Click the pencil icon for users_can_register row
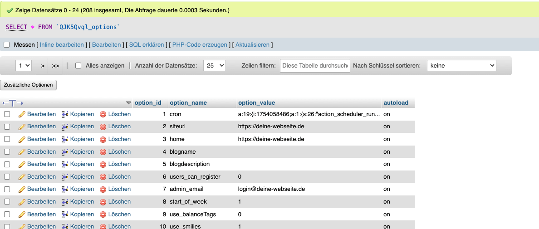Image resolution: width=539 pixels, height=229 pixels. click(22, 177)
